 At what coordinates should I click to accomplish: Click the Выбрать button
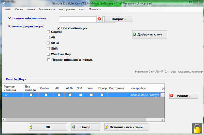click(119, 19)
